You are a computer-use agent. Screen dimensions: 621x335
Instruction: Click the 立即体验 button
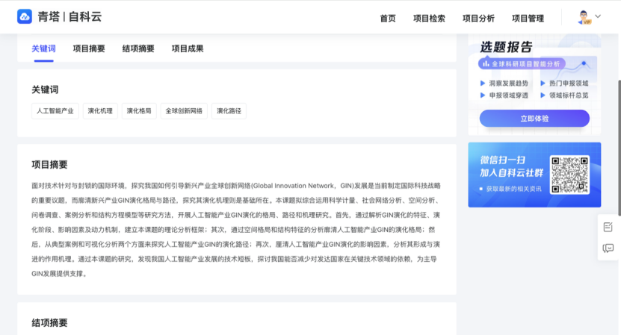click(x=534, y=119)
